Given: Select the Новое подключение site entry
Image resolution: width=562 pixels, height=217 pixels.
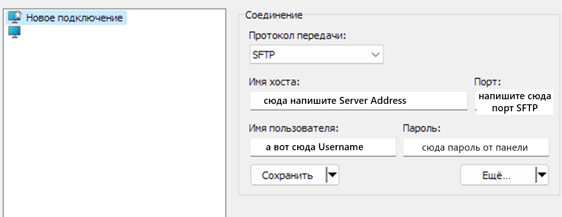Looking at the screenshot, I should [x=67, y=18].
